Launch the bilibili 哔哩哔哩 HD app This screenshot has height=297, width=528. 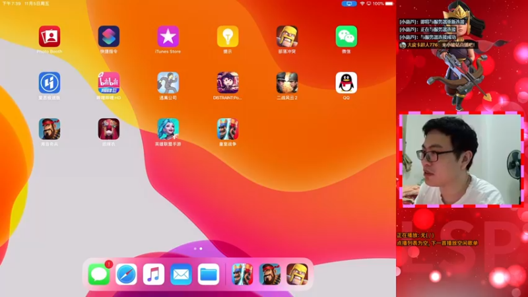(109, 82)
